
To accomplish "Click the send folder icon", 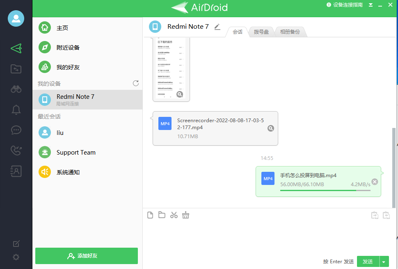I will tap(162, 215).
